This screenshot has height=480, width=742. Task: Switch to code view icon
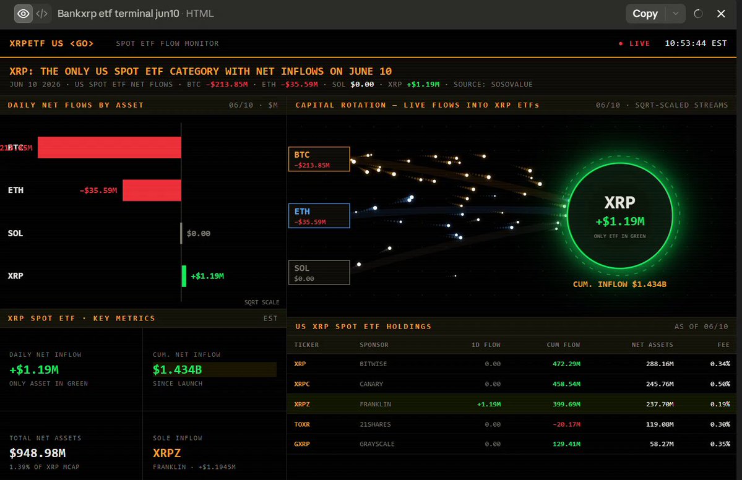(x=42, y=14)
